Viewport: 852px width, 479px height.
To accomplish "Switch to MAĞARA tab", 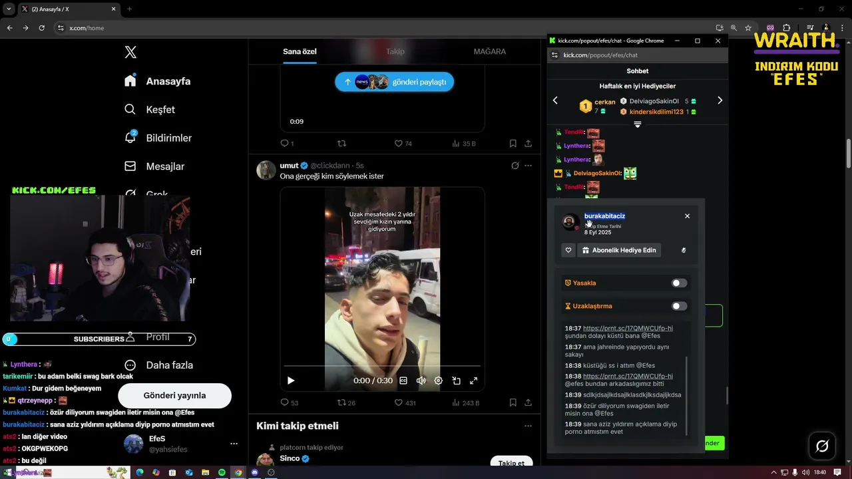I will (x=489, y=52).
